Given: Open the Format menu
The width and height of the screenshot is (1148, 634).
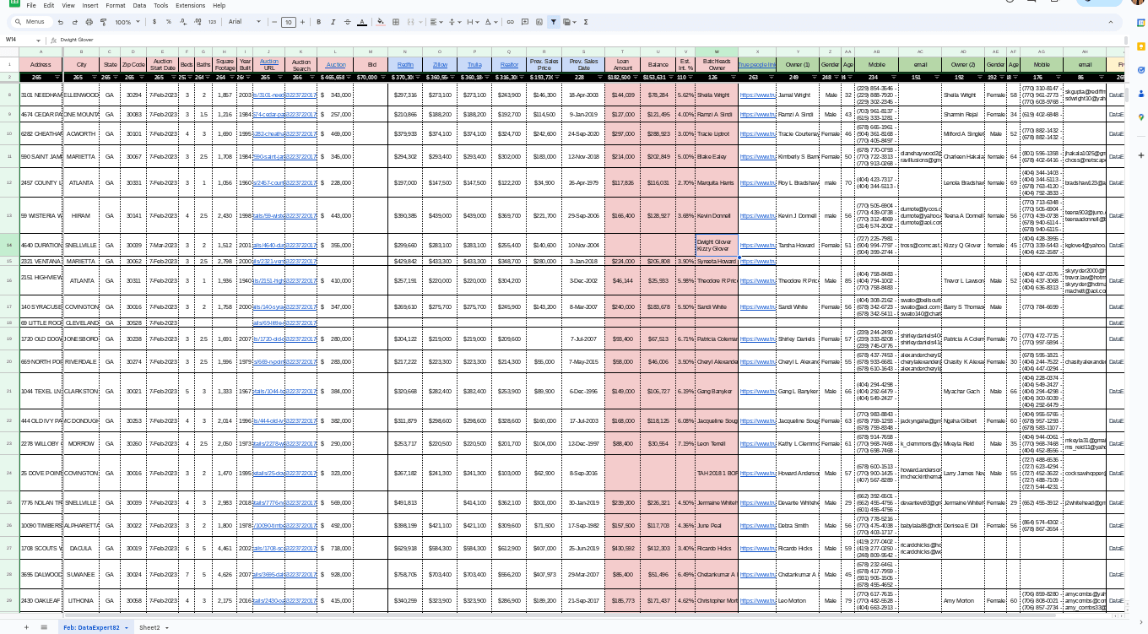Looking at the screenshot, I should [x=116, y=5].
